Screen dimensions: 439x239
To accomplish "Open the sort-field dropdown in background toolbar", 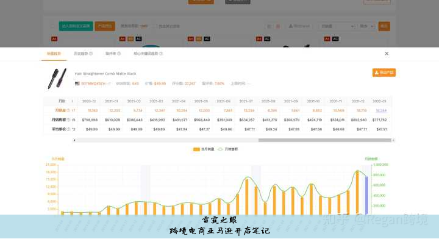I will (x=337, y=26).
